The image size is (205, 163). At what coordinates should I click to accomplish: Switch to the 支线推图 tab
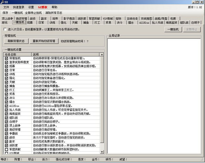(146, 19)
